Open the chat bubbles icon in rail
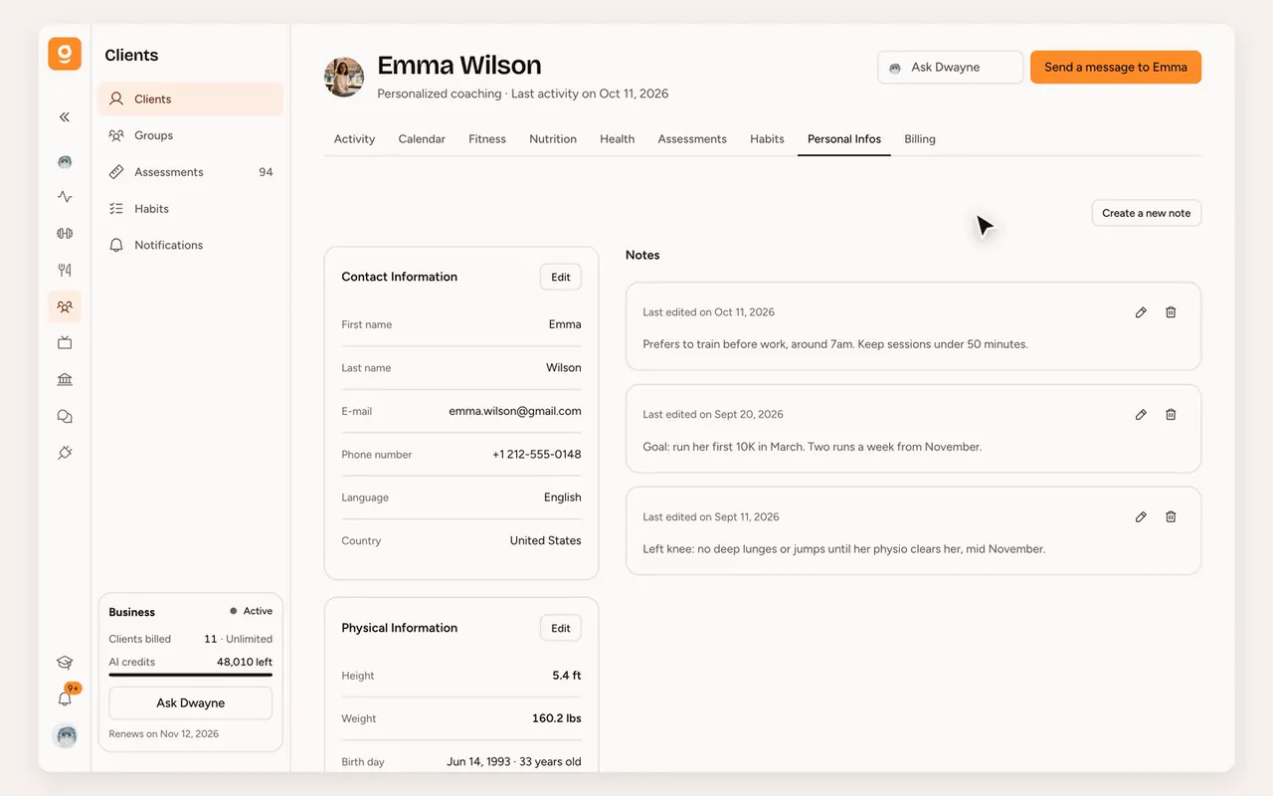1273x796 pixels. 65,416
